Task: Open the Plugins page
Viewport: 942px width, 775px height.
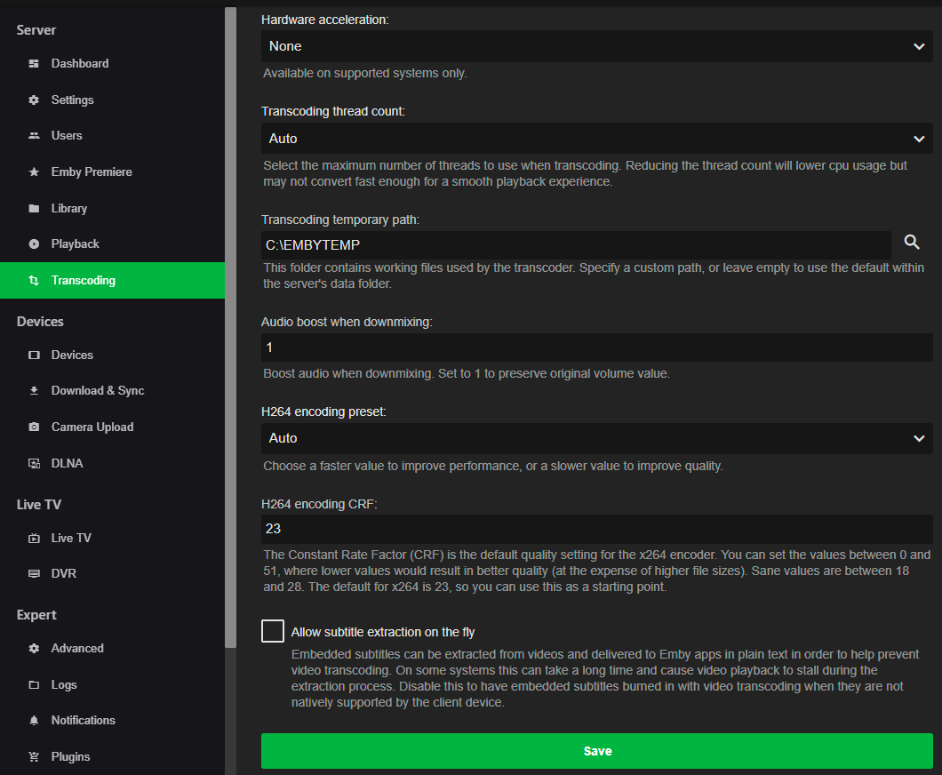Action: click(x=70, y=757)
